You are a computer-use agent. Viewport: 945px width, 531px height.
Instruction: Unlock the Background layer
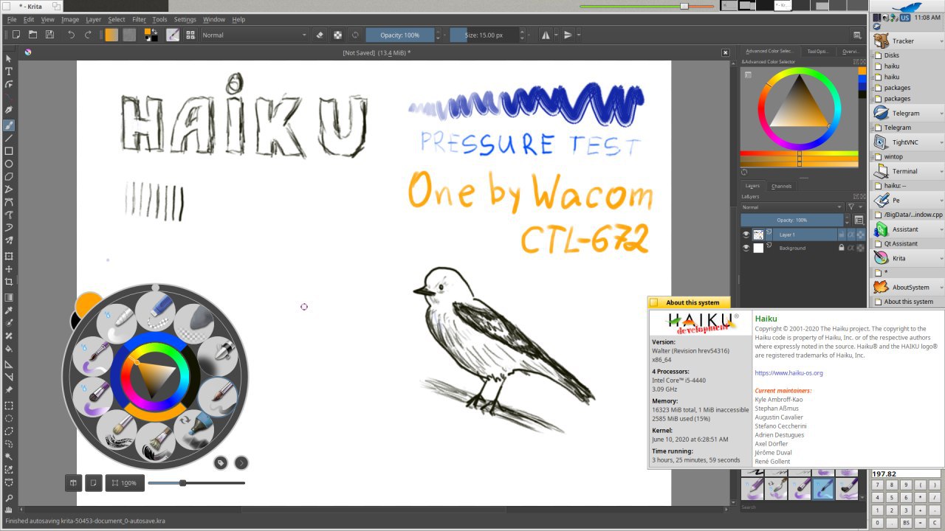tap(841, 248)
